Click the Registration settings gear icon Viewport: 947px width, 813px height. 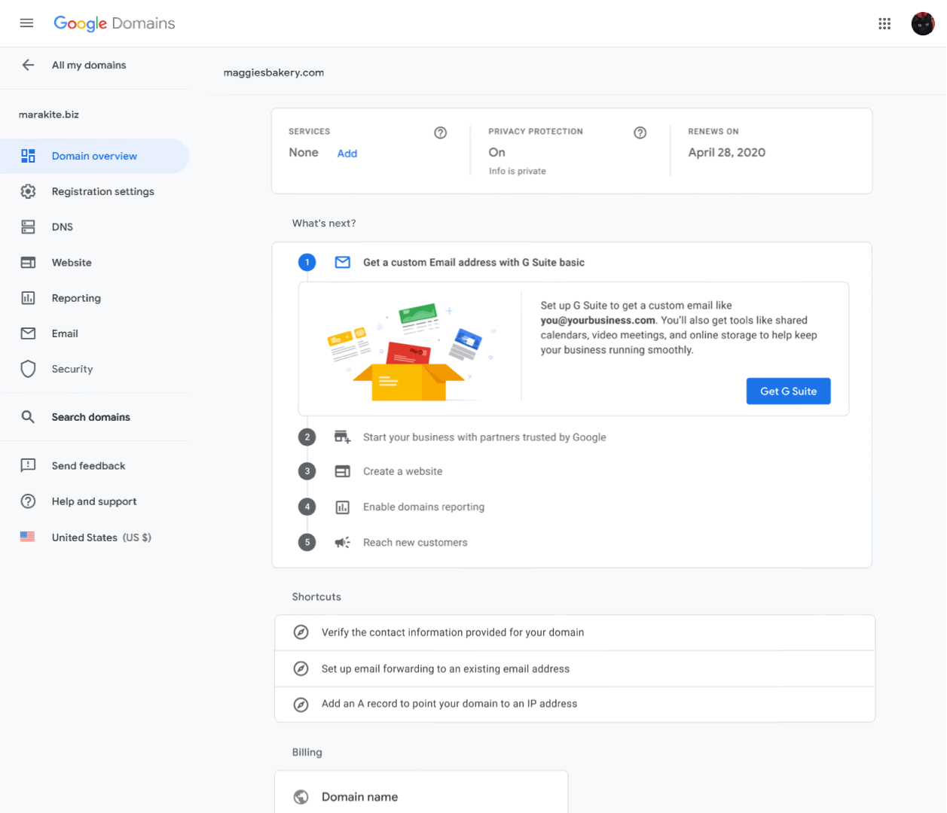pyautogui.click(x=28, y=191)
